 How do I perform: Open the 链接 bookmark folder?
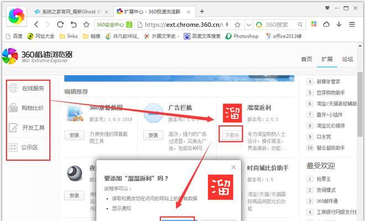coord(92,36)
